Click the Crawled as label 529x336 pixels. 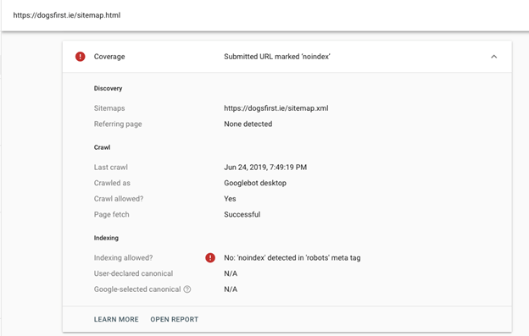pos(112,183)
